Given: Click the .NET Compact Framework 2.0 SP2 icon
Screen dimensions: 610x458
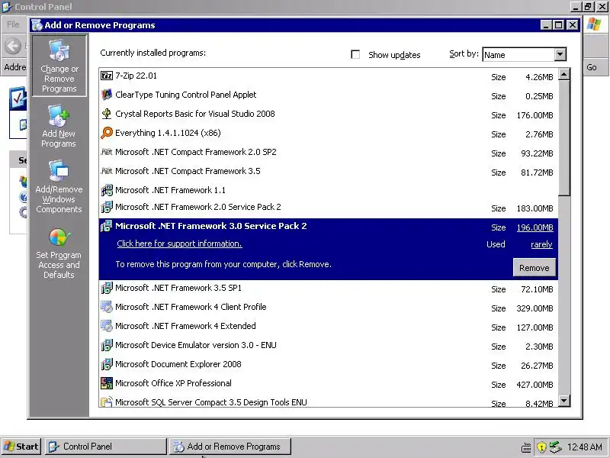Looking at the screenshot, I should pyautogui.click(x=107, y=152).
